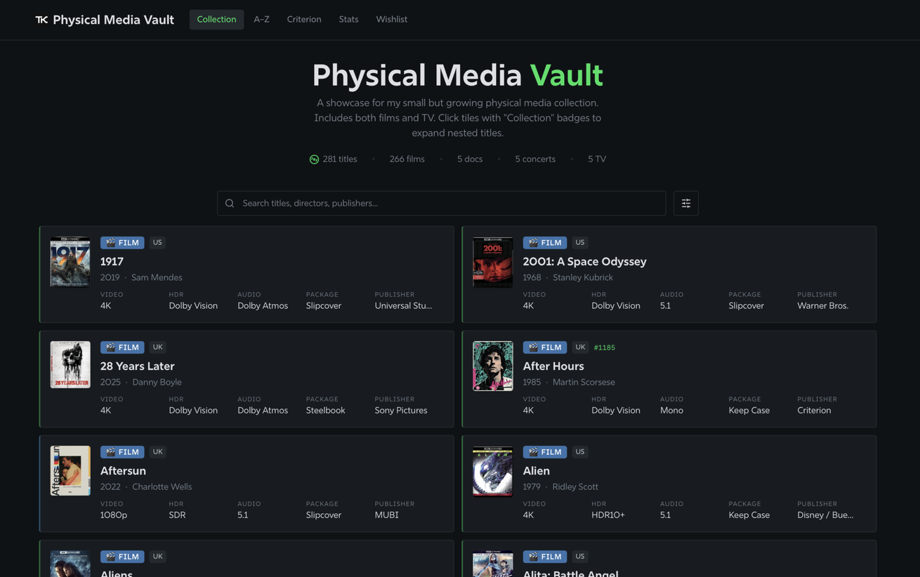920x577 pixels.
Task: Click the TK logo icon
Action: [x=41, y=20]
